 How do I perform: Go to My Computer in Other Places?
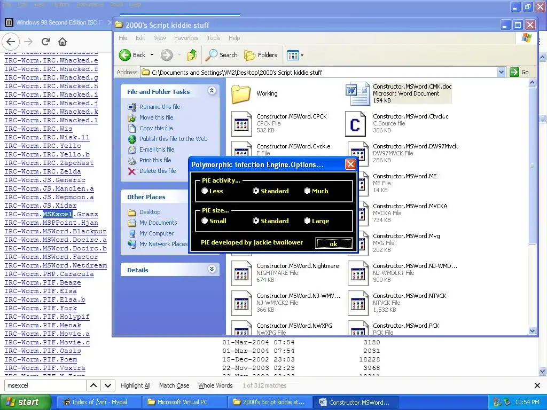pyautogui.click(x=157, y=234)
